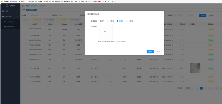Click the 创建时间 date range picker
This screenshot has width=222, height=104.
[186, 15]
